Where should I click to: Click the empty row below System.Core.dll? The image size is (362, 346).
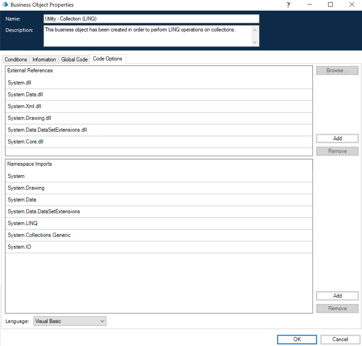point(159,152)
